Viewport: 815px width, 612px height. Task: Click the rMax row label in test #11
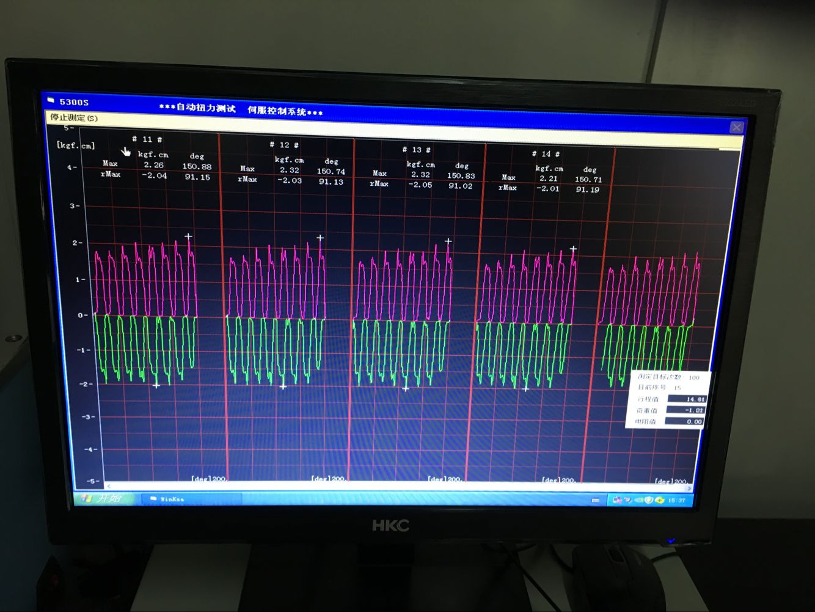click(x=111, y=174)
